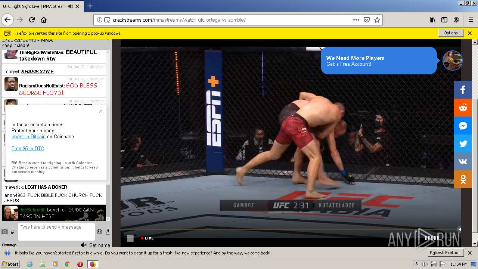Open the Free $5 in BTC link
The image size is (478, 269).
[28, 148]
